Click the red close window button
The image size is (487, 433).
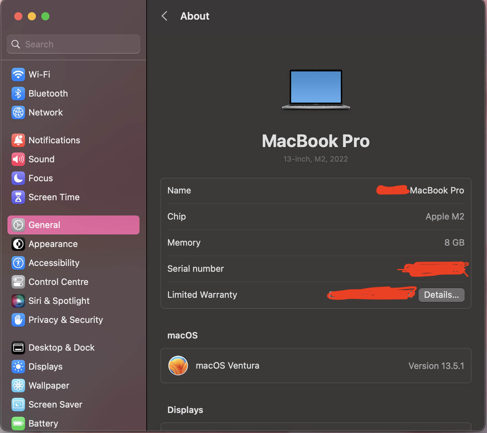18,16
